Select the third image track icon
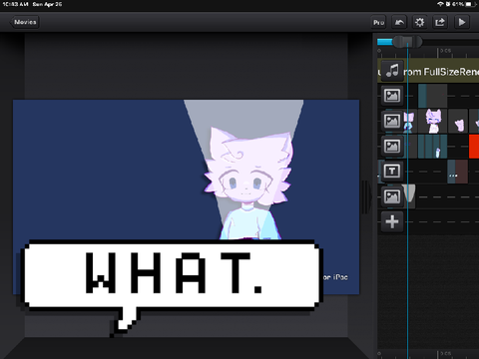The height and width of the screenshot is (359, 479). click(x=392, y=146)
